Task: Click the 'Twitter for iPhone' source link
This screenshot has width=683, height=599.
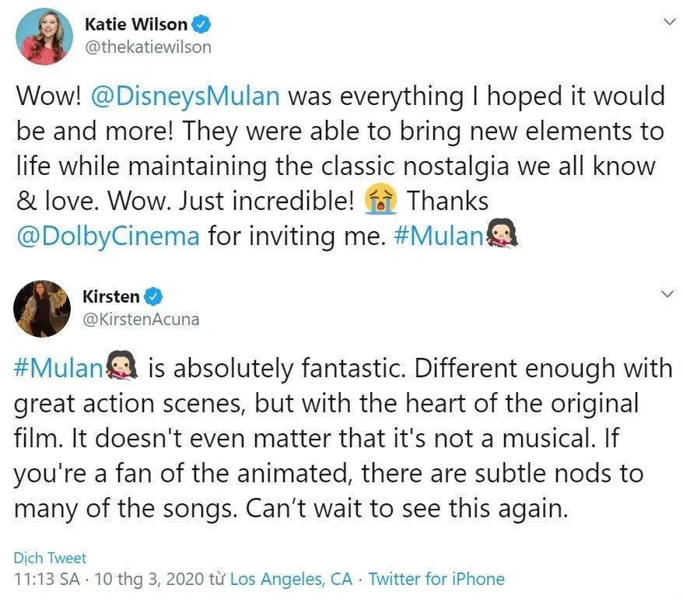Action: click(x=436, y=579)
